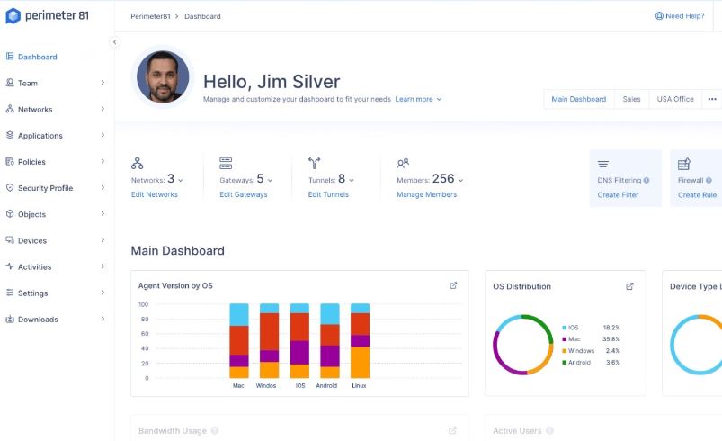
Task: Switch to the USA Office dashboard tab
Action: pos(675,100)
